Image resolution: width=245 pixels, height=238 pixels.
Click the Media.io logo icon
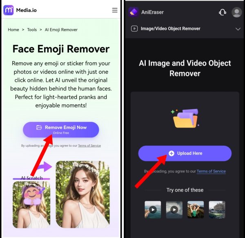click(9, 10)
